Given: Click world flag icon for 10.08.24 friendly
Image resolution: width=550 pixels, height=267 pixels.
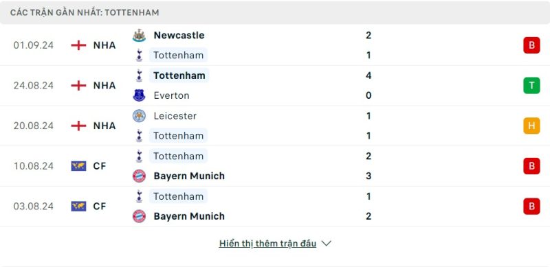Looking at the screenshot, I should [x=78, y=165].
